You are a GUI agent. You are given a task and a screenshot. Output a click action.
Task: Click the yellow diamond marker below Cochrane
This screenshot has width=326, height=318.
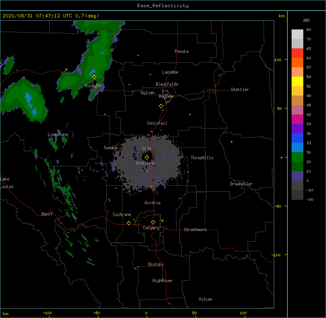[129, 223]
